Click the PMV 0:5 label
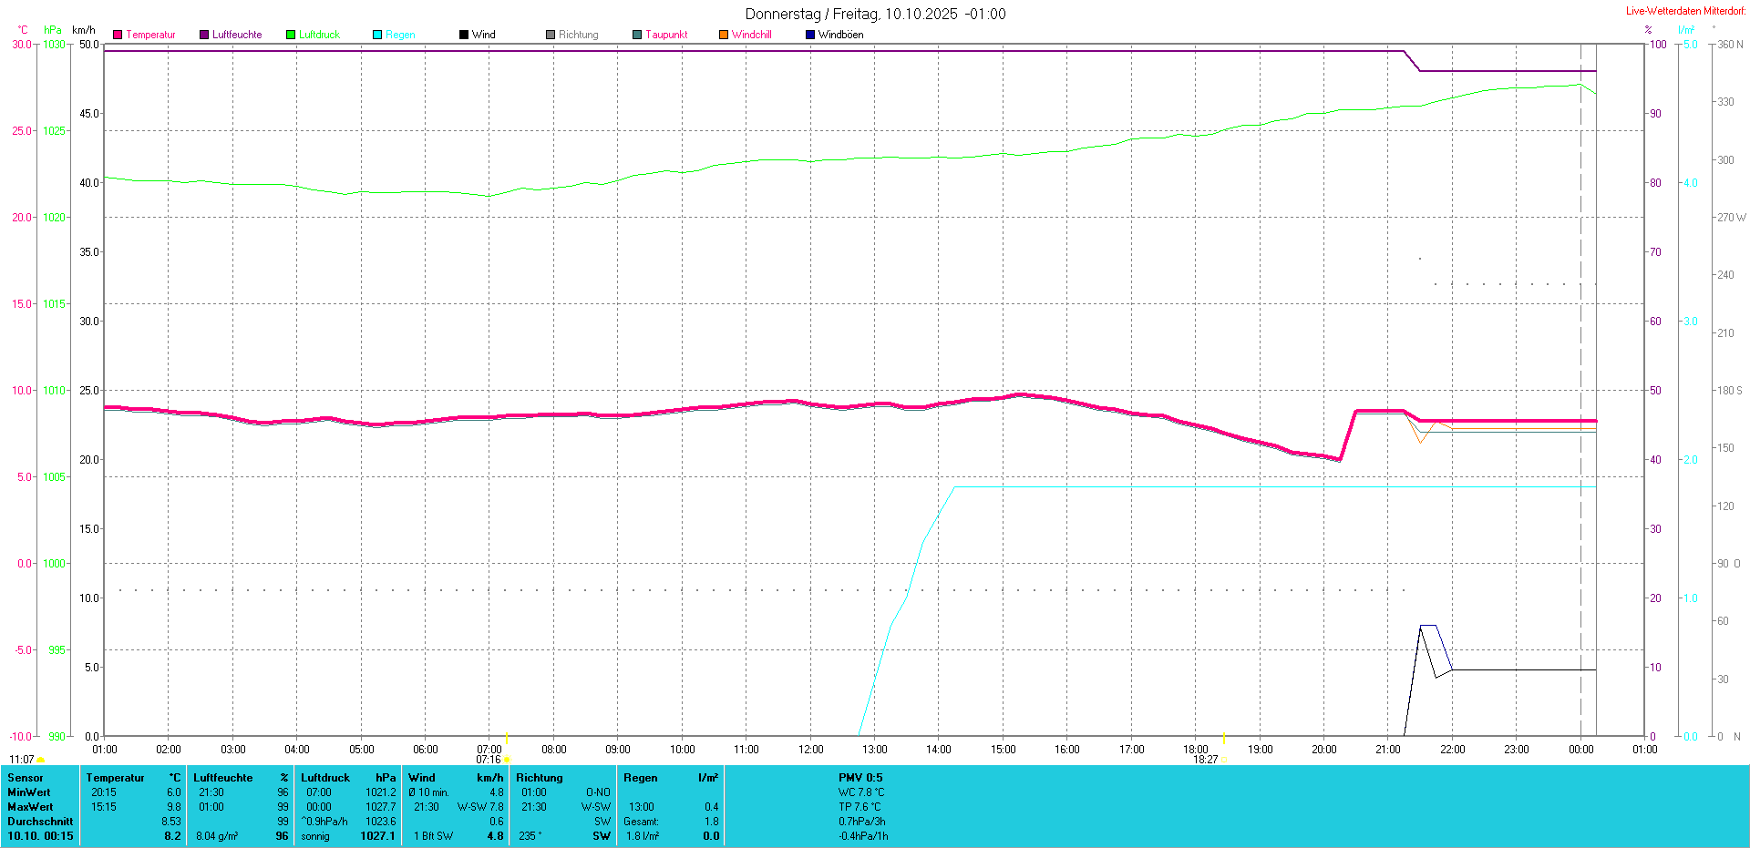 pyautogui.click(x=860, y=778)
